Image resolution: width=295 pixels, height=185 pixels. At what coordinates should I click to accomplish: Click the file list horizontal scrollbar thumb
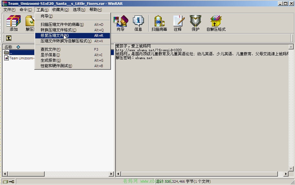[26, 174]
